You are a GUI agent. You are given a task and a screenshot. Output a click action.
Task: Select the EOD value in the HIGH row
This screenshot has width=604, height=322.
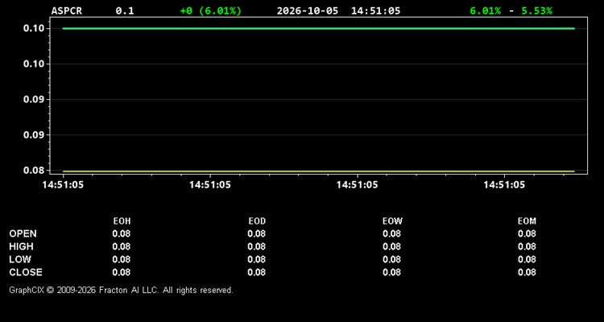tap(257, 246)
